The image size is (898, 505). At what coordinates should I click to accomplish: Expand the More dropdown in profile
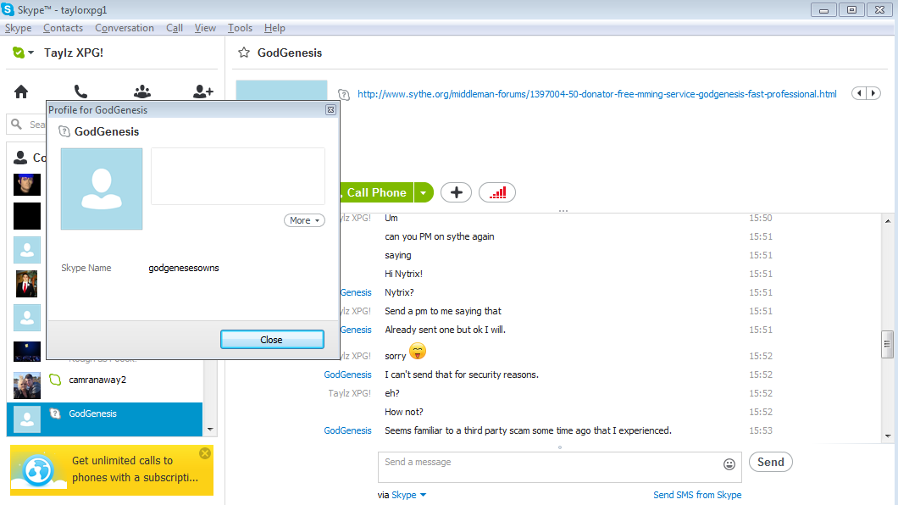[304, 220]
